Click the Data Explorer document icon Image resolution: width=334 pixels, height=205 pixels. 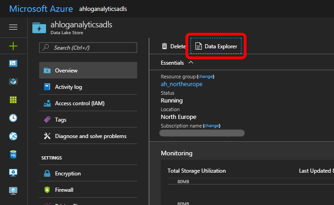pos(199,46)
